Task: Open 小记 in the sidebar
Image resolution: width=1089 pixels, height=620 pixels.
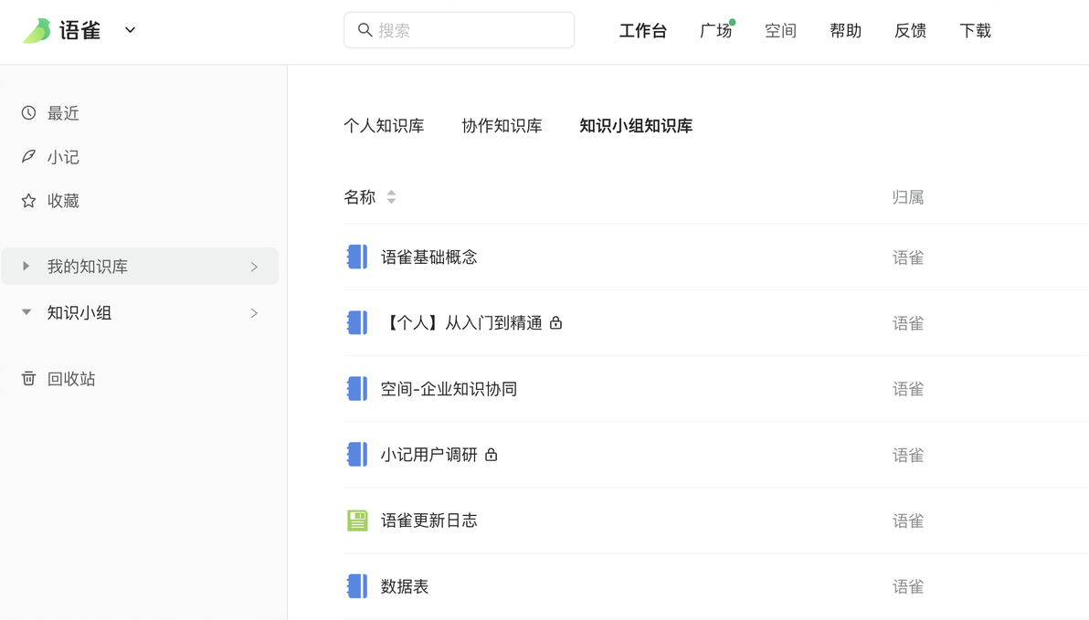Action: coord(63,157)
